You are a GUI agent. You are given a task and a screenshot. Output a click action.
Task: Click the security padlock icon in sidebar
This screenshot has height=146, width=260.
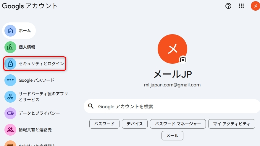(10, 64)
